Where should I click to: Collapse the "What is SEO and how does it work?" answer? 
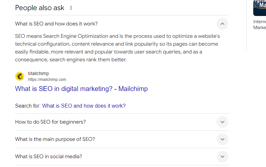(x=222, y=24)
